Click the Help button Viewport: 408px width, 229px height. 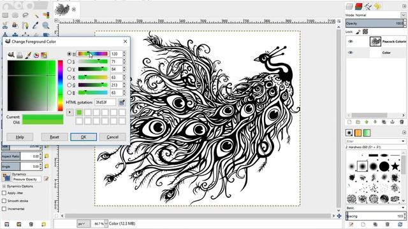tap(20, 137)
